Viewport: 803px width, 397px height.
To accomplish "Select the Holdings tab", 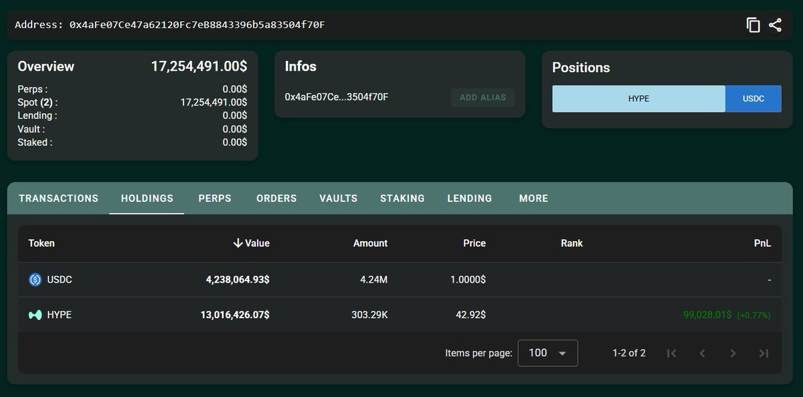I will (147, 198).
